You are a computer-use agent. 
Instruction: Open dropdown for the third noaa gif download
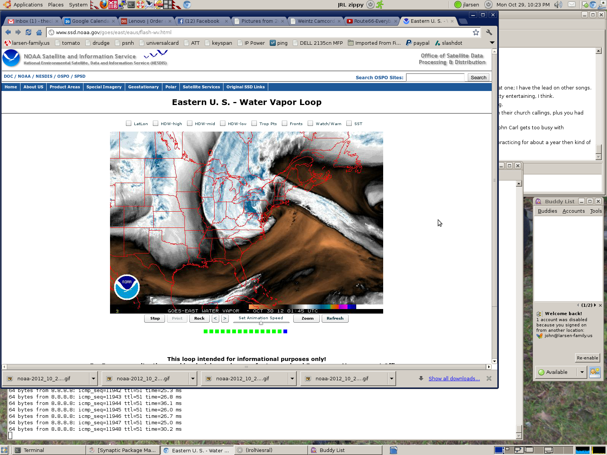pos(292,378)
